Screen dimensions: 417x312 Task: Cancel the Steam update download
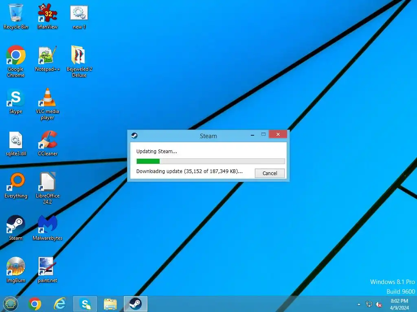(x=270, y=173)
